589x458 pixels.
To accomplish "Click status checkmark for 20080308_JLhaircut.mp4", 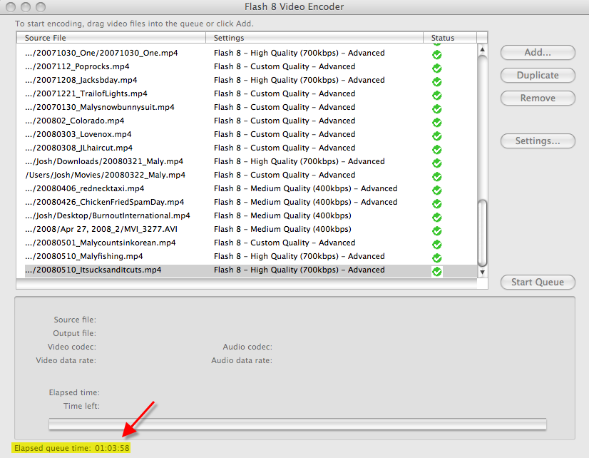I will point(436,150).
